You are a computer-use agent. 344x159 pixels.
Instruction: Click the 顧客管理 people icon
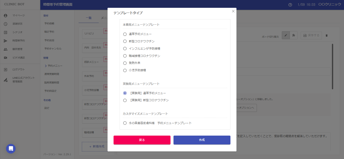[6, 49]
